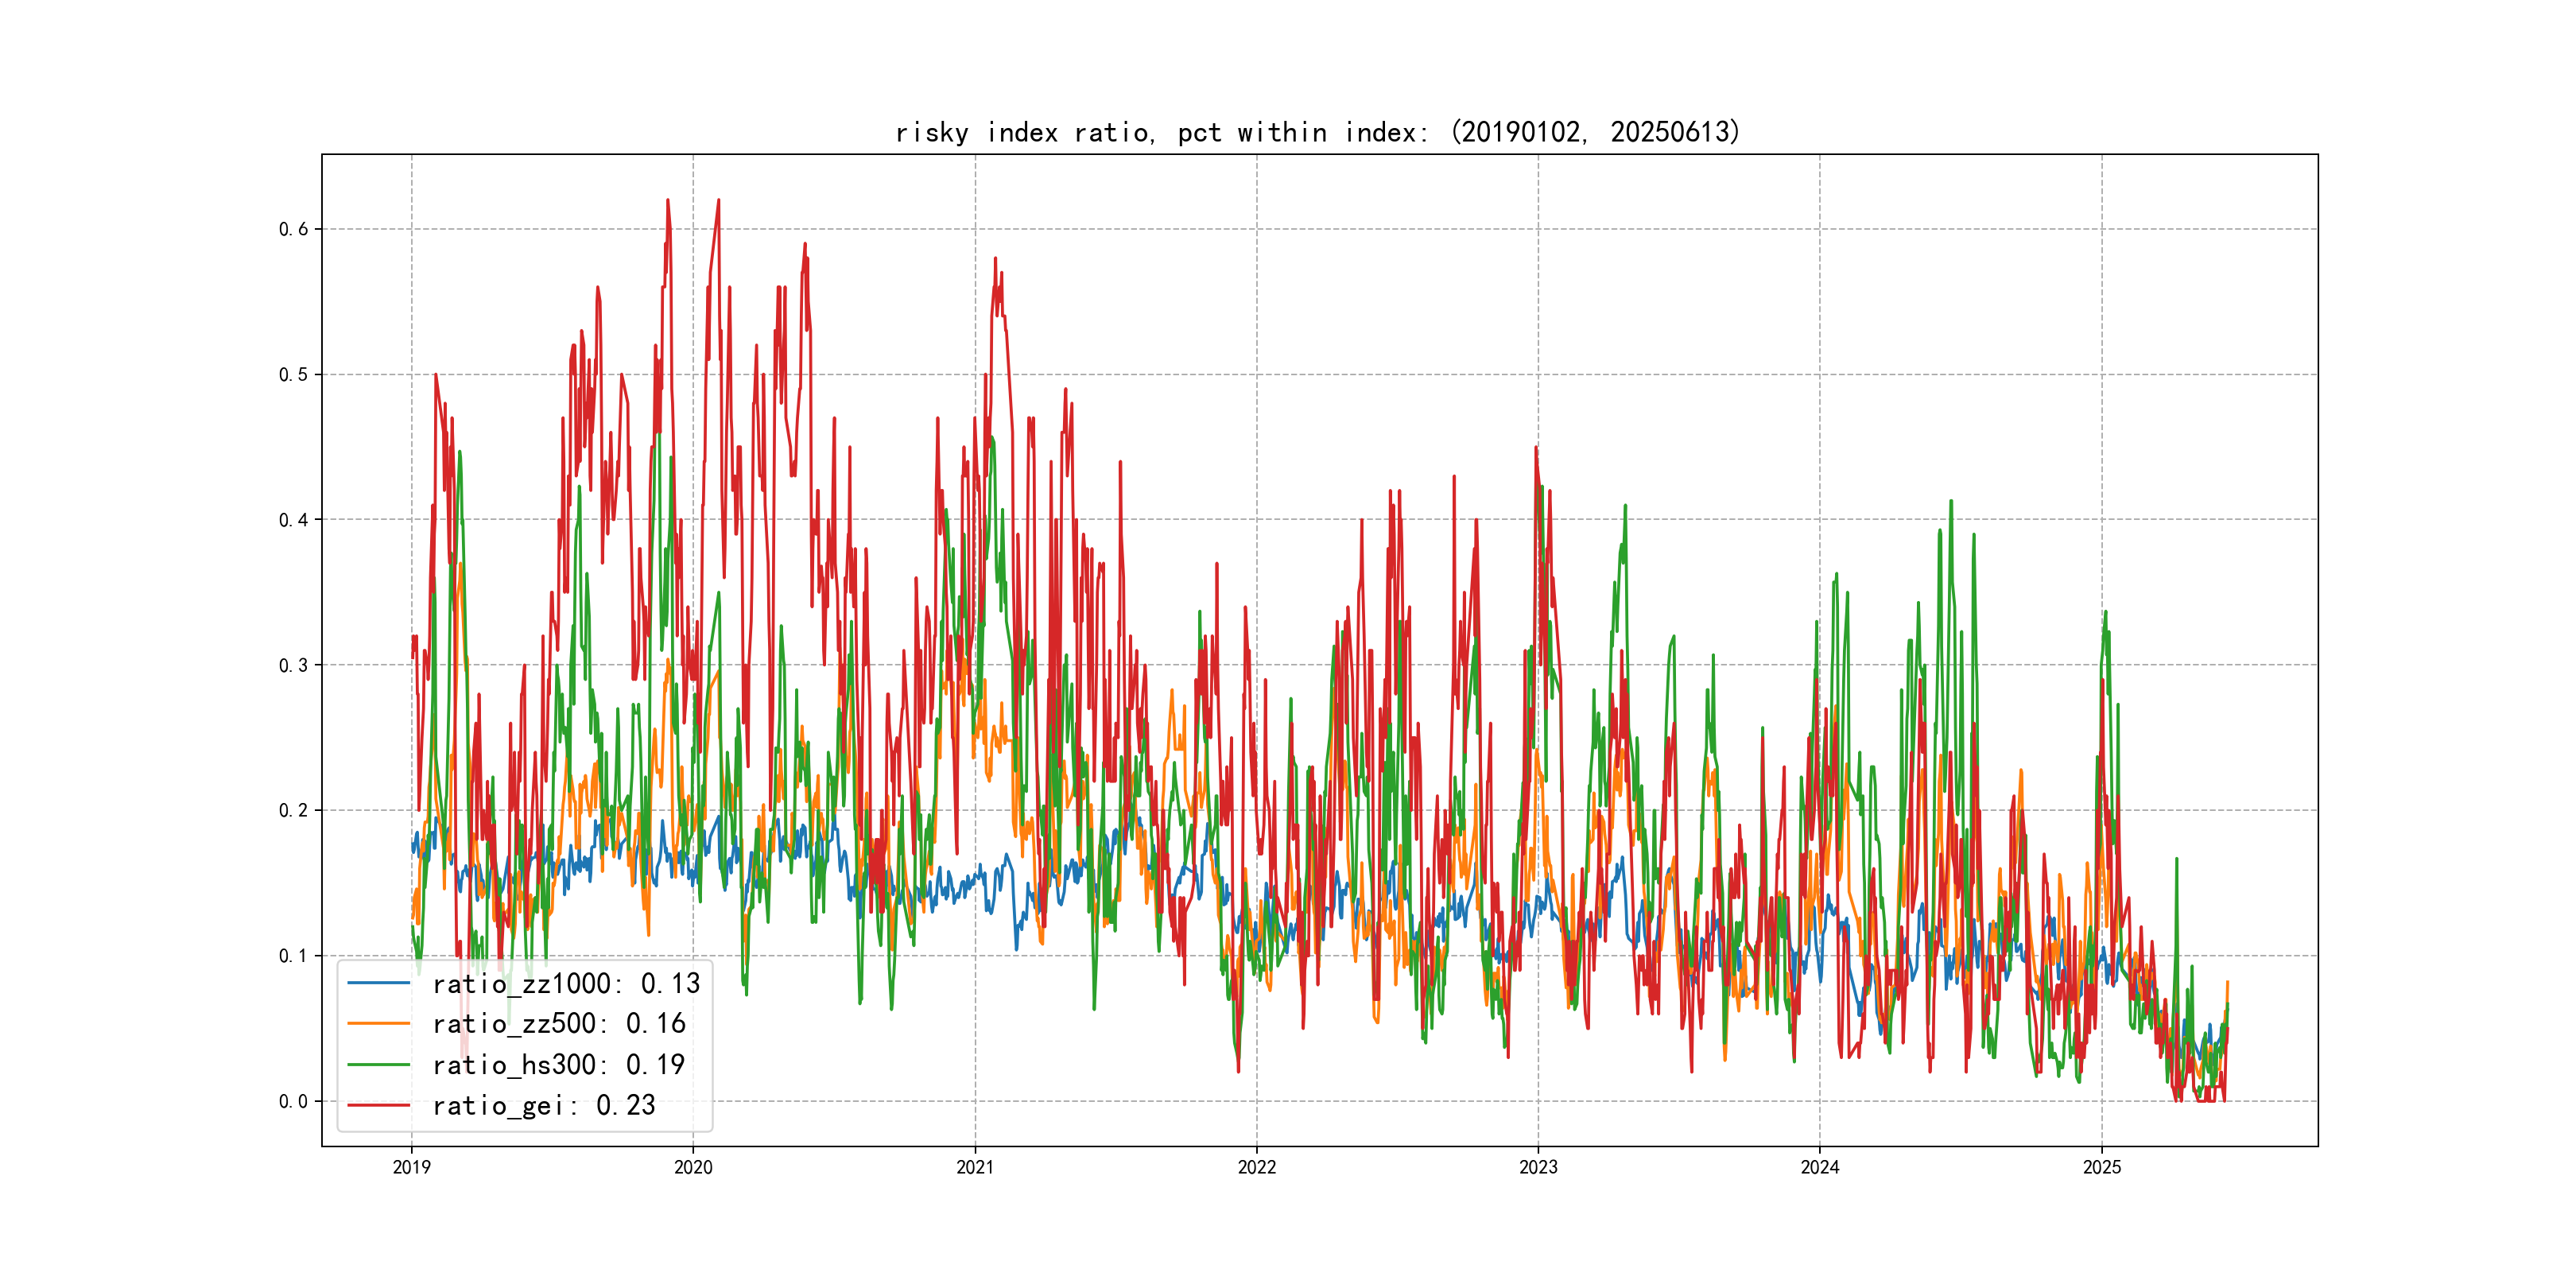Click the green ratio_hs300 legend line
Image resolution: width=2576 pixels, height=1288 pixels.
click(378, 1064)
